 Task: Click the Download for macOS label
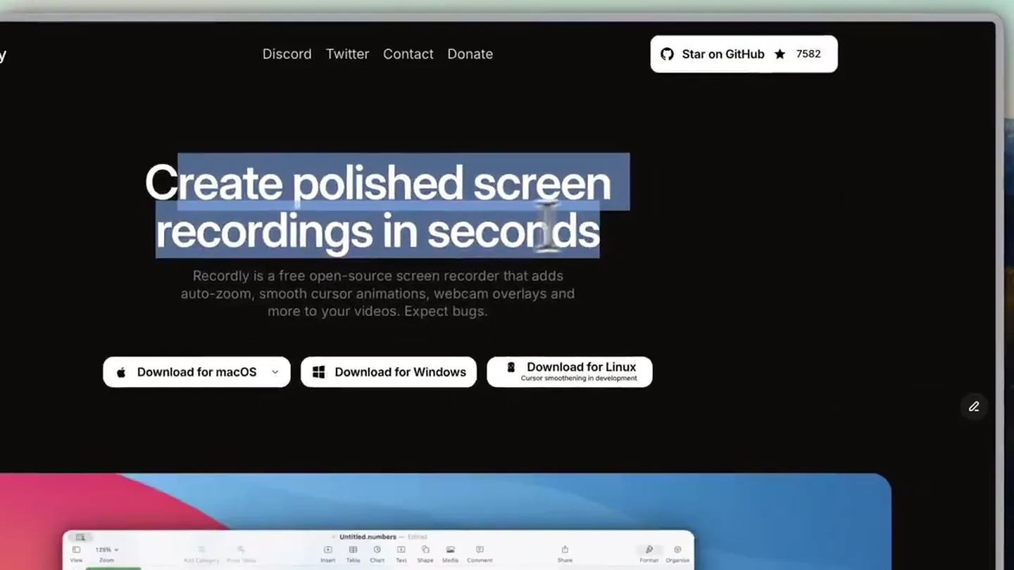[196, 372]
